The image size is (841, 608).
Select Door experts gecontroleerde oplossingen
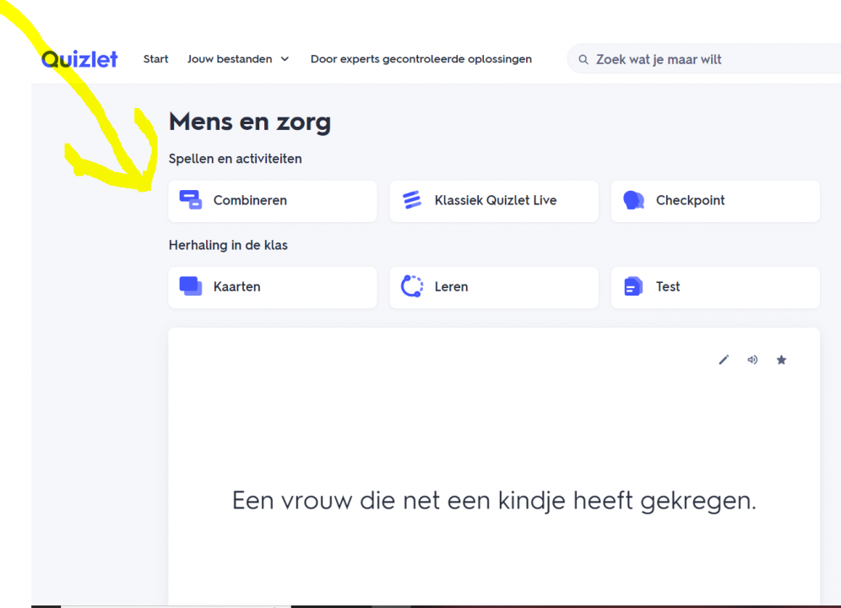(x=420, y=59)
